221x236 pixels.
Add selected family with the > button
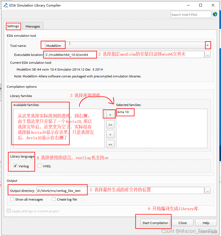coord(110,115)
